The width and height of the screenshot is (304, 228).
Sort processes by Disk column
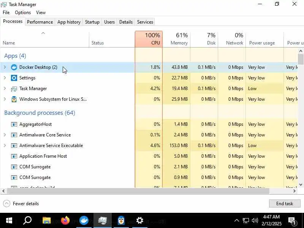point(204,39)
